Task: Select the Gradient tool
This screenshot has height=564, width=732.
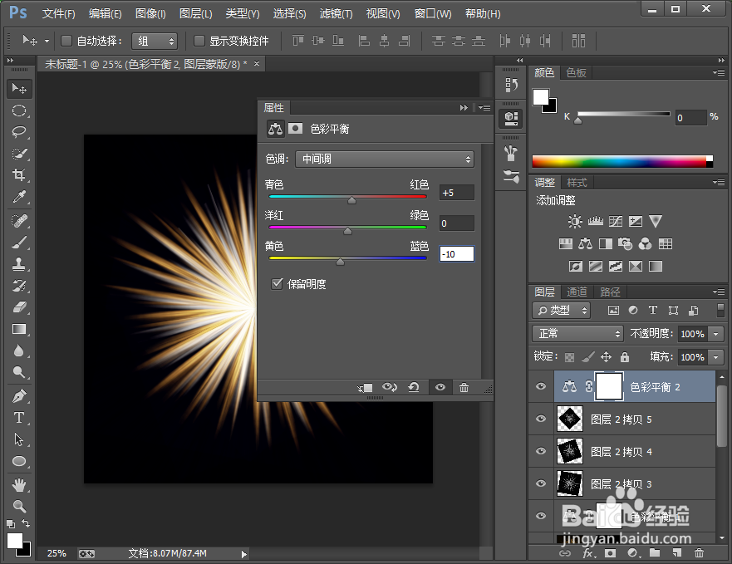Action: tap(19, 329)
